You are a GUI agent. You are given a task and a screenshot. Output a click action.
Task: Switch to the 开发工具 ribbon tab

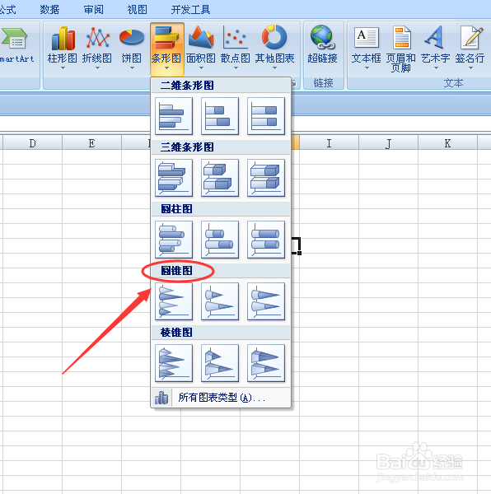190,9
